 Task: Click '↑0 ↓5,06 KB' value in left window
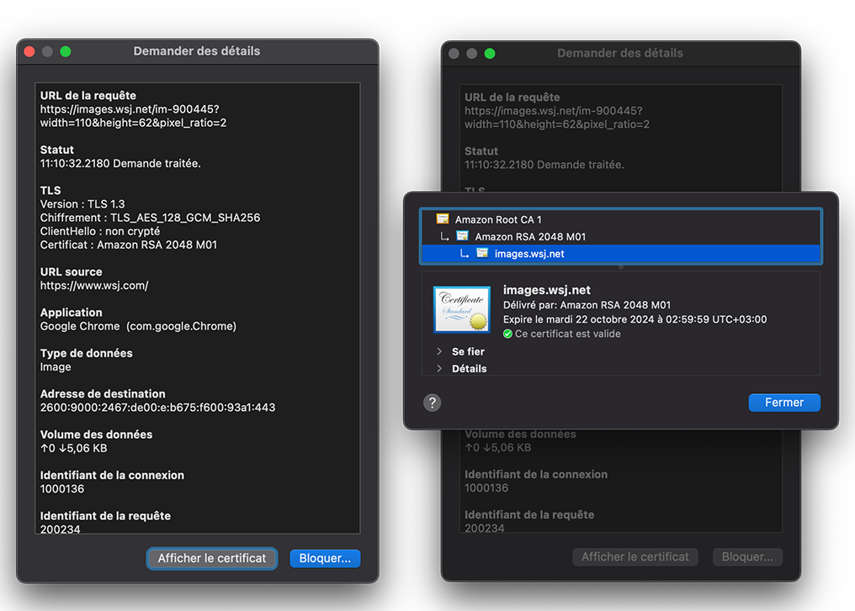pos(73,448)
